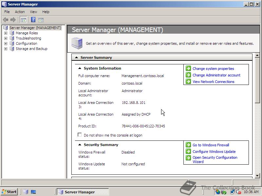Select Manage Roles in the tree
The image size is (262, 196).
pyautogui.click(x=27, y=33)
